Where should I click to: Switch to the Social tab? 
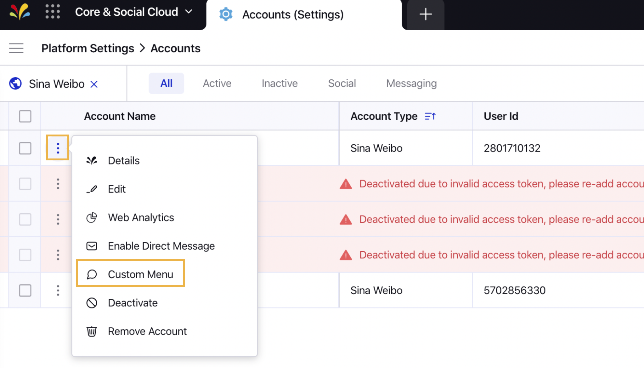tap(342, 83)
